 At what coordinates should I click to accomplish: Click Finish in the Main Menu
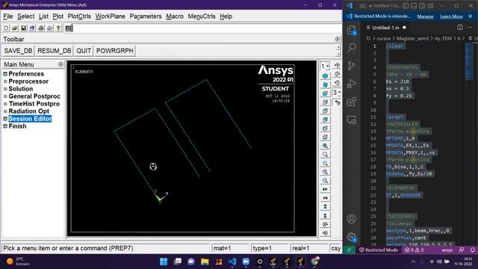(17, 126)
